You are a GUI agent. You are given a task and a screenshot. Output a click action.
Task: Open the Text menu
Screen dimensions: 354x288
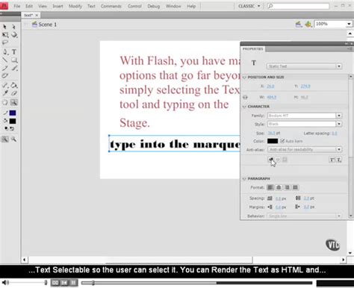point(91,6)
